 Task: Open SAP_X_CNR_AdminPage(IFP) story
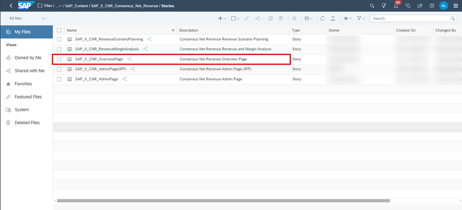coord(101,69)
